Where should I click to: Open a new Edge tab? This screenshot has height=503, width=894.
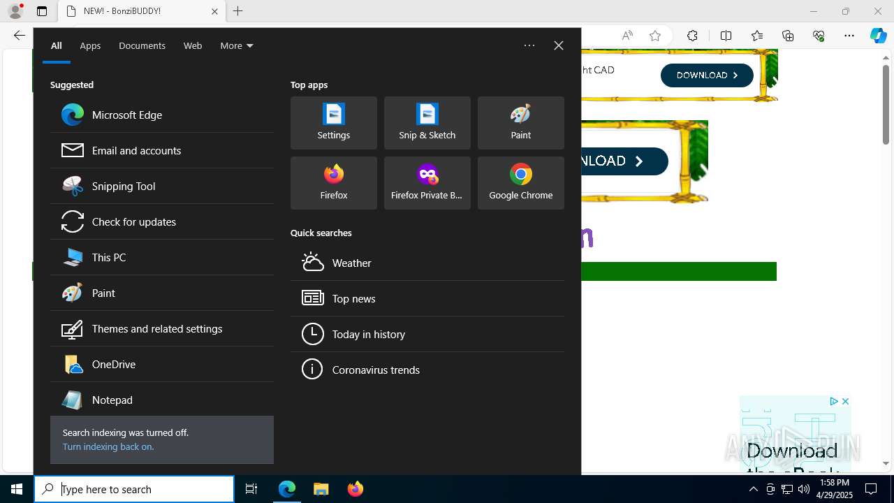[238, 11]
